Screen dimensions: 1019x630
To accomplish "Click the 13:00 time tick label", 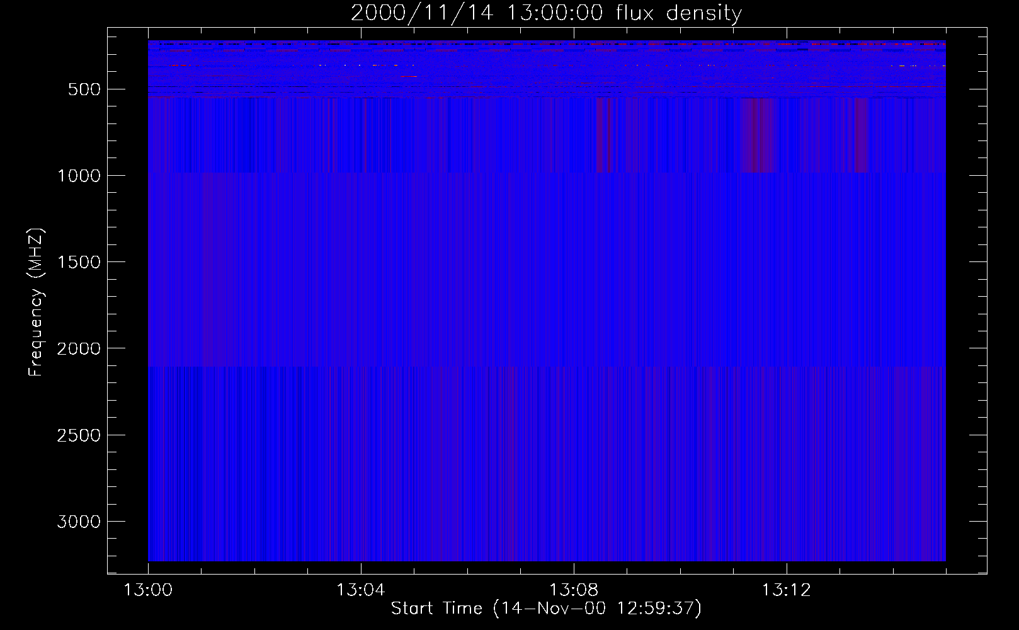I will coord(148,590).
